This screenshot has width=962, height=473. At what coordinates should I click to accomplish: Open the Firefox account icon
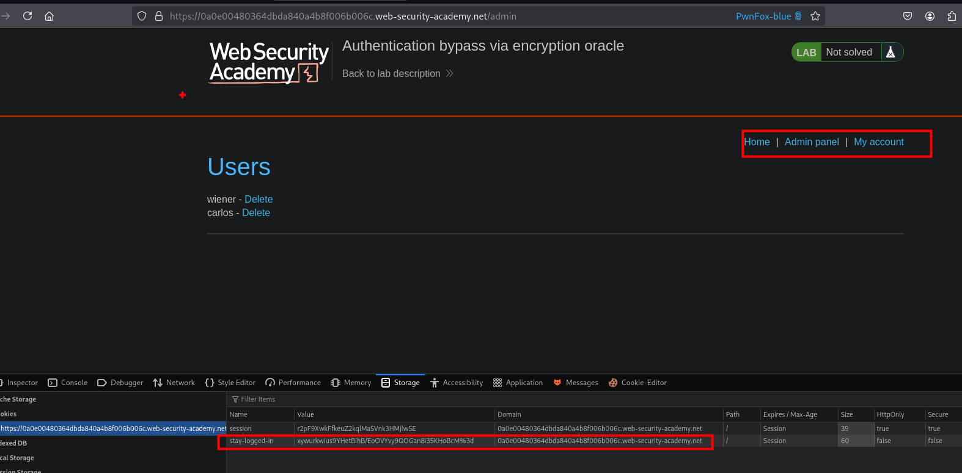930,16
